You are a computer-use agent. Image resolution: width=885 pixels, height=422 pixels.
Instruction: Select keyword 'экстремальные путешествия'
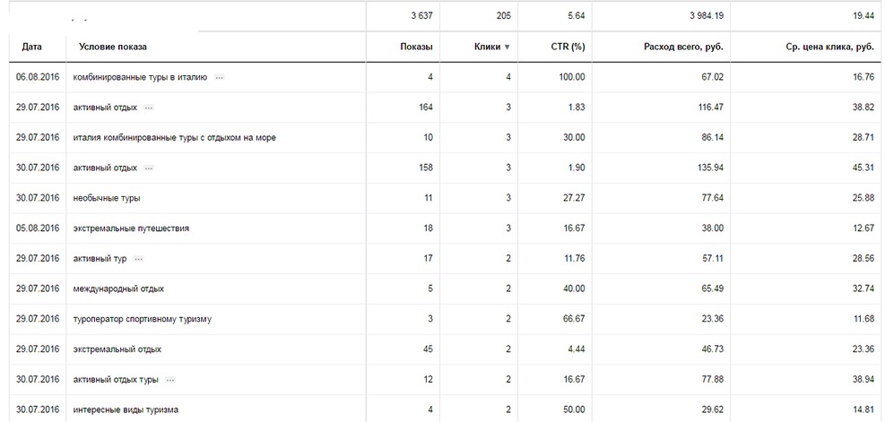(x=131, y=228)
